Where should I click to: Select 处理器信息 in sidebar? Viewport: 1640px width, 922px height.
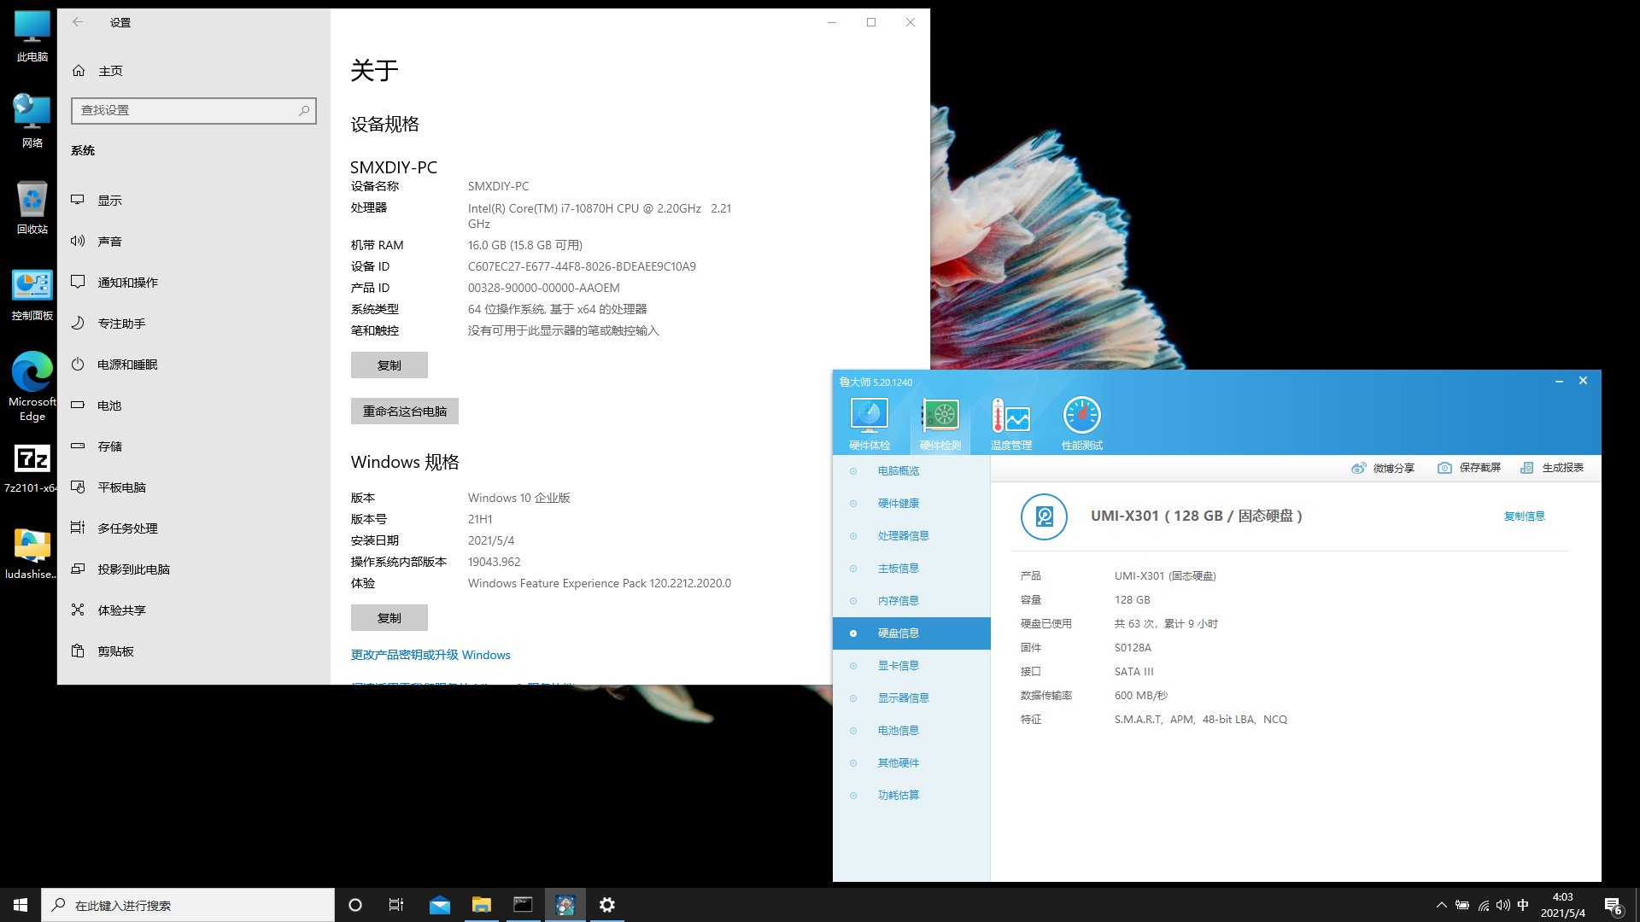tap(911, 536)
